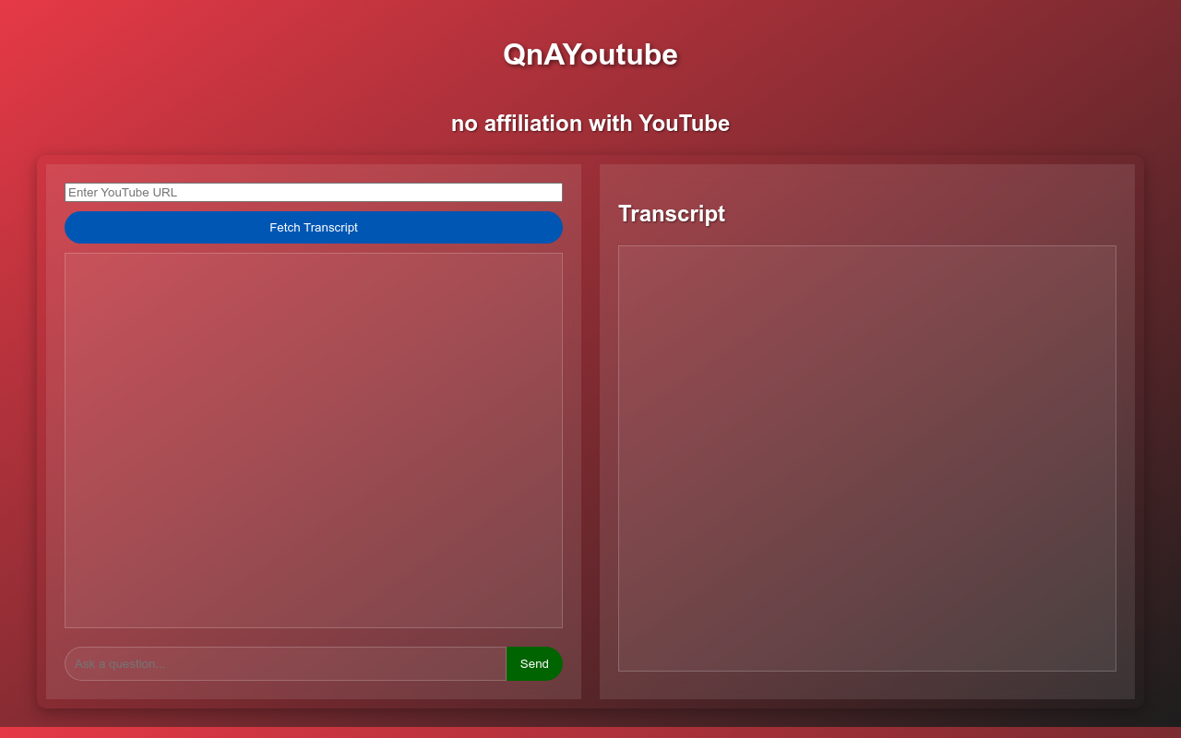Click the Transcript heading
Viewport: 1181px width, 738px height.
(672, 214)
